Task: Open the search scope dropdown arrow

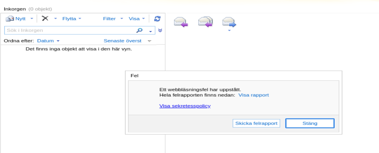Action: pos(150,31)
